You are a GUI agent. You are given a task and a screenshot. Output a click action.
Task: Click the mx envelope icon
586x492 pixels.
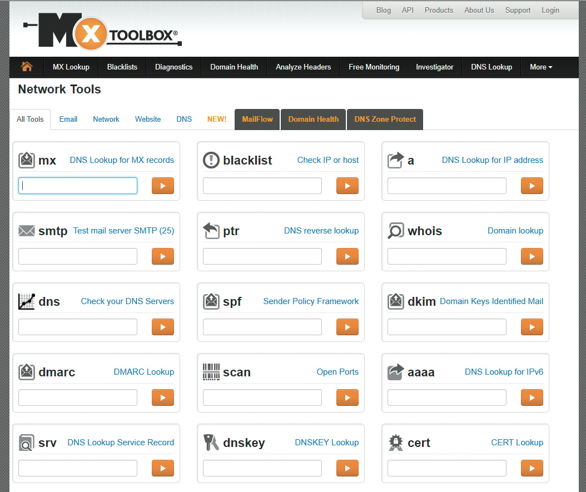(27, 160)
